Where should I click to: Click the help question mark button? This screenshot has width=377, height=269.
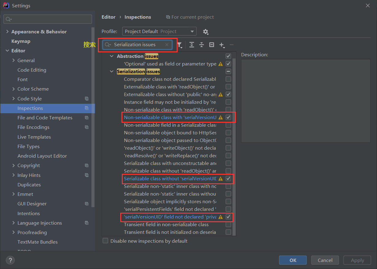click(10, 260)
